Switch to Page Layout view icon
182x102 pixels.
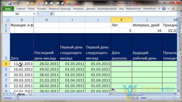click(x=133, y=98)
